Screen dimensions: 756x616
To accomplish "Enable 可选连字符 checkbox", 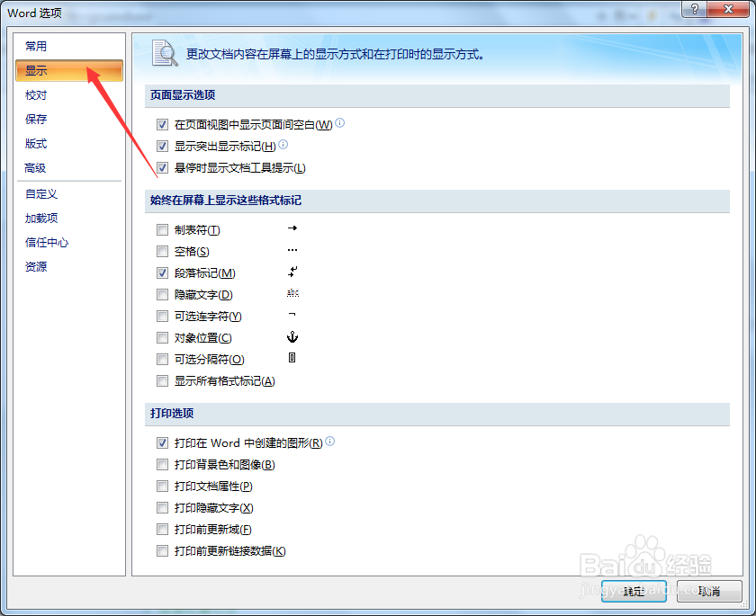I will [163, 316].
